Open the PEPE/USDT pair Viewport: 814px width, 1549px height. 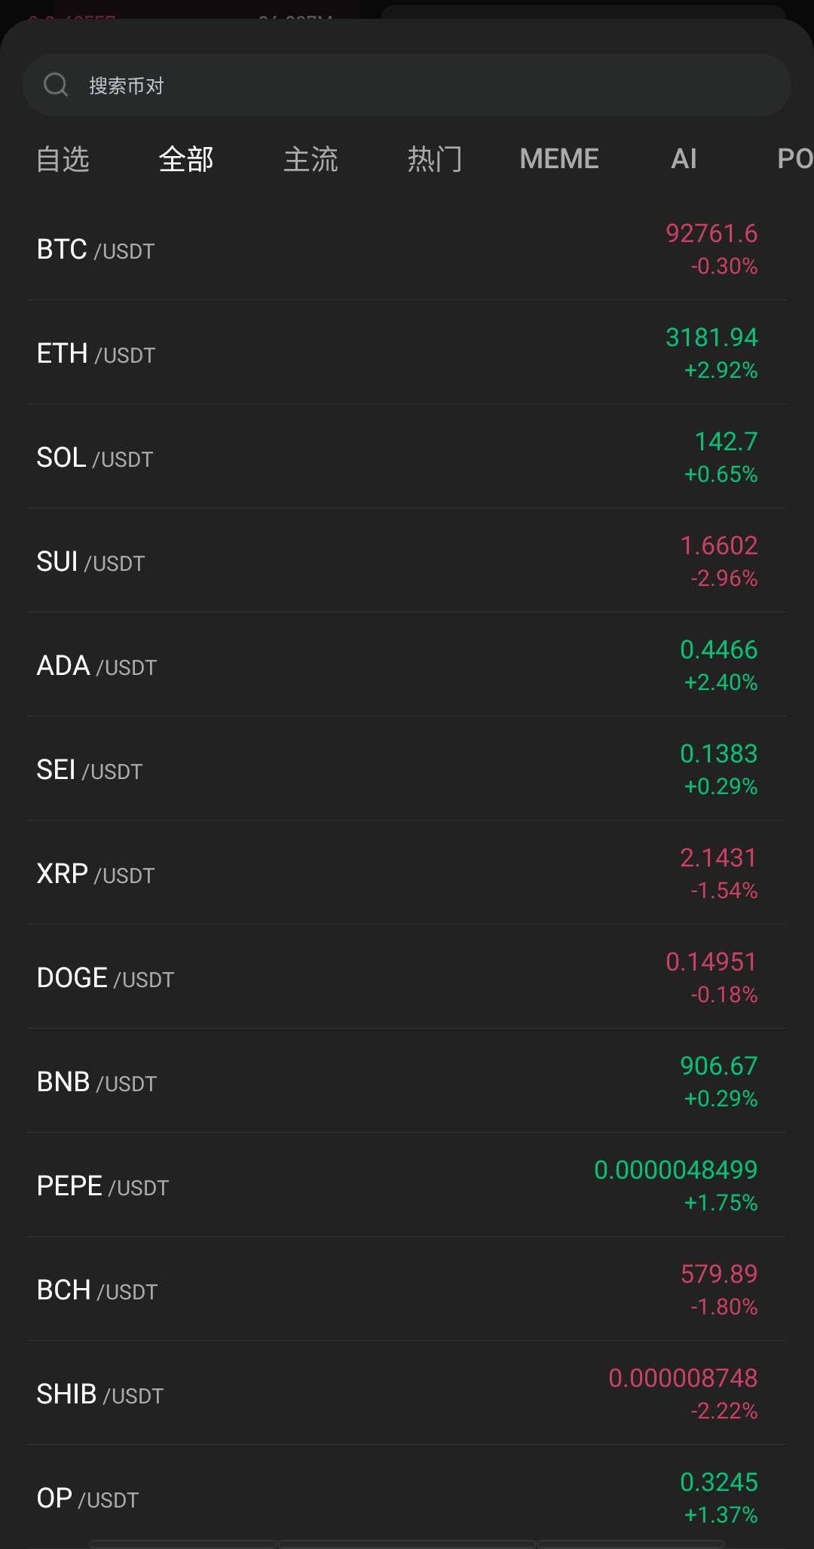pos(407,1186)
